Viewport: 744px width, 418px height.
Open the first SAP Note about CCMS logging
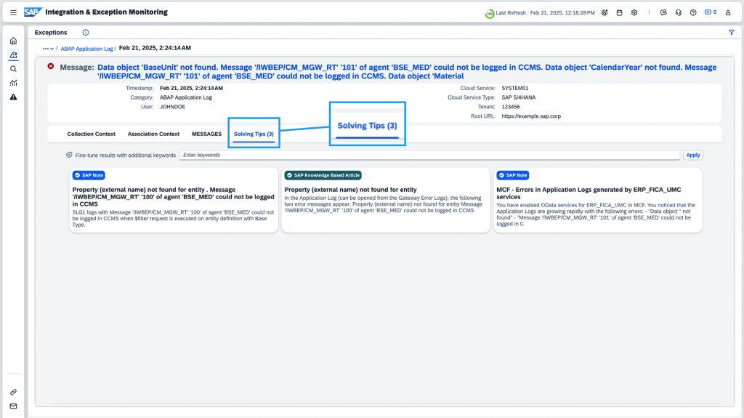click(173, 197)
